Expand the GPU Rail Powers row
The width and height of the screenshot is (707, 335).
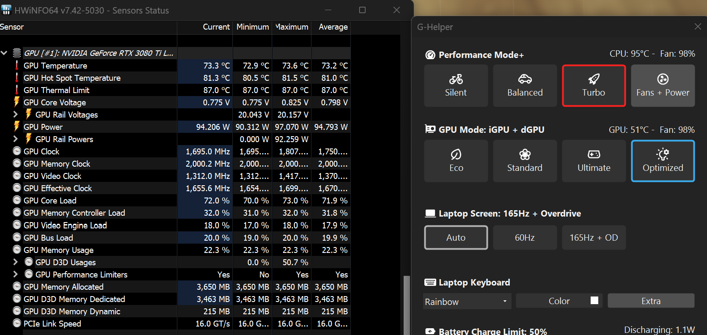pyautogui.click(x=16, y=139)
